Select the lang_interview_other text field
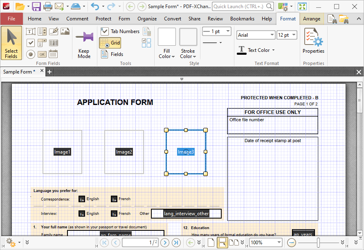This screenshot has height=250, width=364. [x=186, y=214]
